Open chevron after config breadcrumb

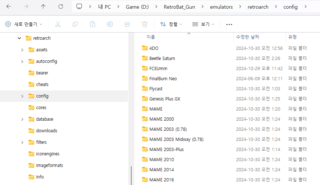coord(306,7)
